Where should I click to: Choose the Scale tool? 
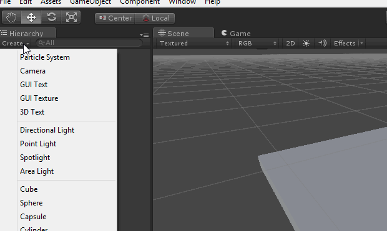click(x=71, y=17)
